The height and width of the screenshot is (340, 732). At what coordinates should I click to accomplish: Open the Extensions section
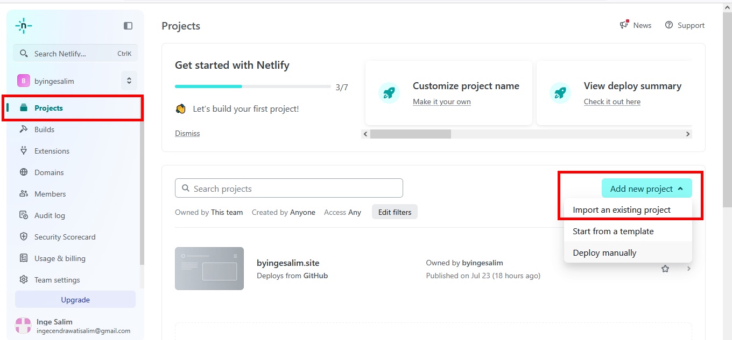coord(51,151)
